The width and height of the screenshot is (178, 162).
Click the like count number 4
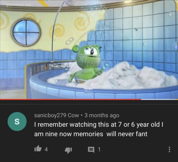click(46, 150)
